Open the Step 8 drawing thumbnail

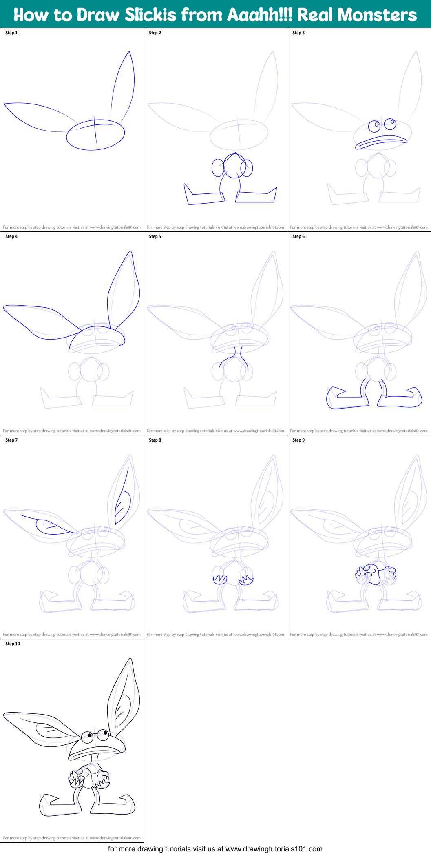tap(215, 537)
